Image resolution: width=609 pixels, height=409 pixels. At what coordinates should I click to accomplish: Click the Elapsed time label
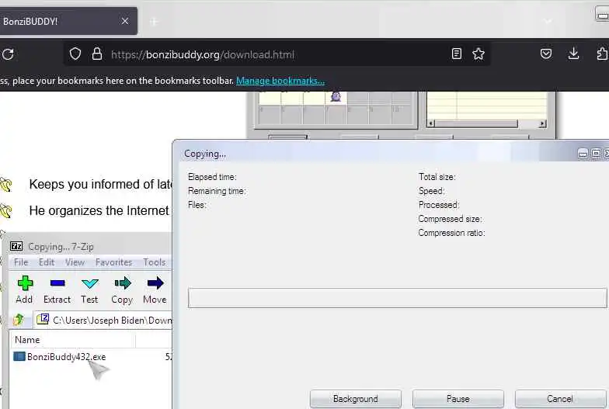click(212, 177)
